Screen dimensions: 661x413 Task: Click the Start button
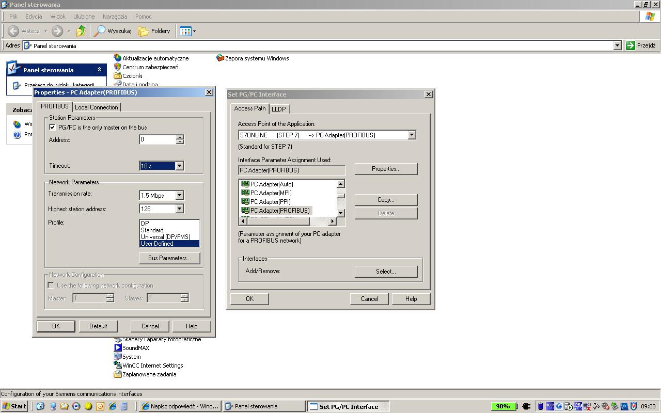tap(14, 406)
